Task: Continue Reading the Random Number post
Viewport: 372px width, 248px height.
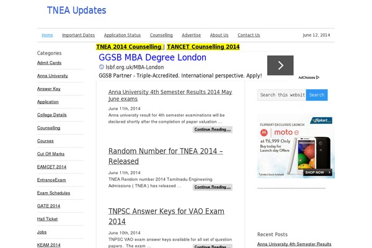Action: [213, 187]
